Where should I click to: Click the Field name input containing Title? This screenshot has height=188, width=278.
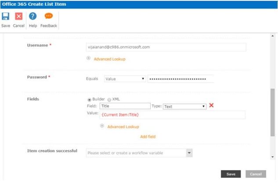125,106
